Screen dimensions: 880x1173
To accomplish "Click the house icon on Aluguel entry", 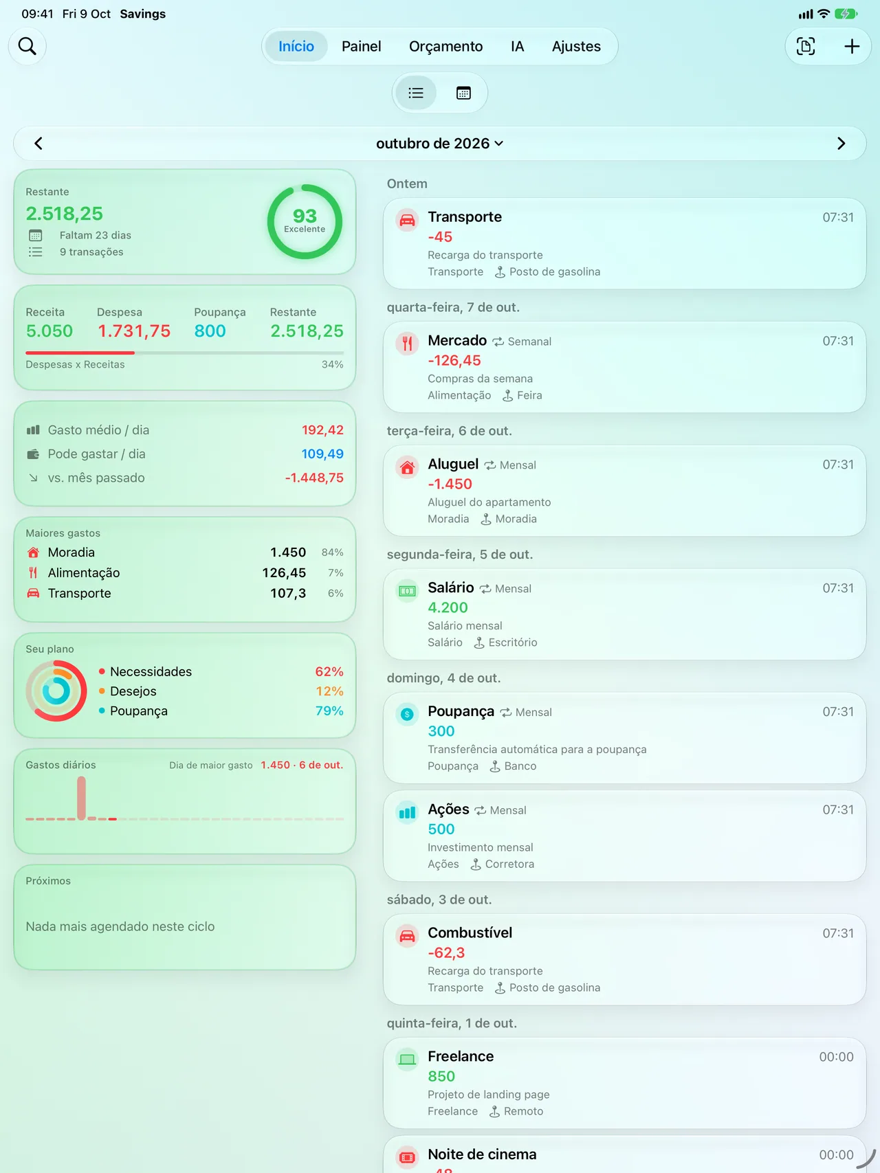I will (407, 467).
